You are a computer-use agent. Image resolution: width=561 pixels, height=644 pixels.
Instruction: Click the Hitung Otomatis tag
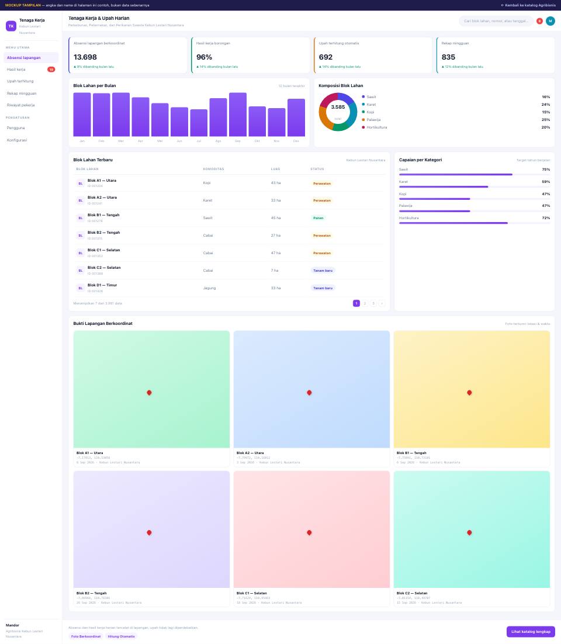121,636
